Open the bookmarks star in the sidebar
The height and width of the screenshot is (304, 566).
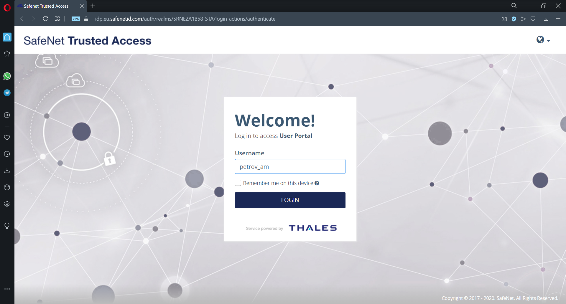click(x=7, y=54)
